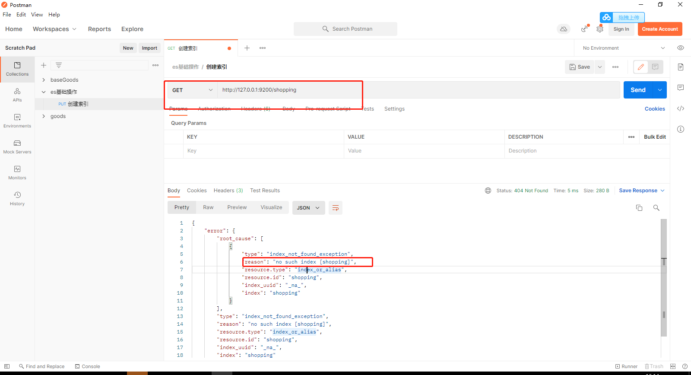
Task: Click the environment quick look eye icon
Action: tap(681, 48)
